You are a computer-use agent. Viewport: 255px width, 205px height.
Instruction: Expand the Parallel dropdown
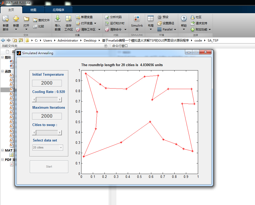pos(175,29)
